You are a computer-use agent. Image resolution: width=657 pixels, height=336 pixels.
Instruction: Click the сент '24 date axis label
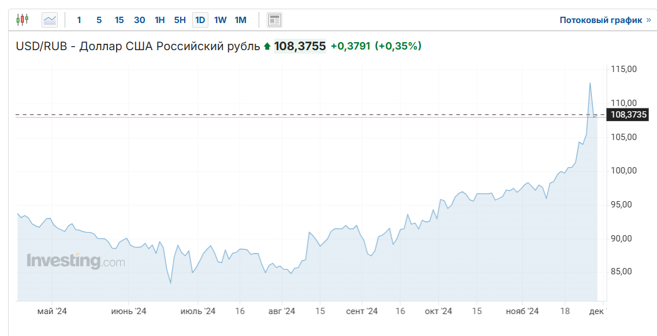coord(362,311)
